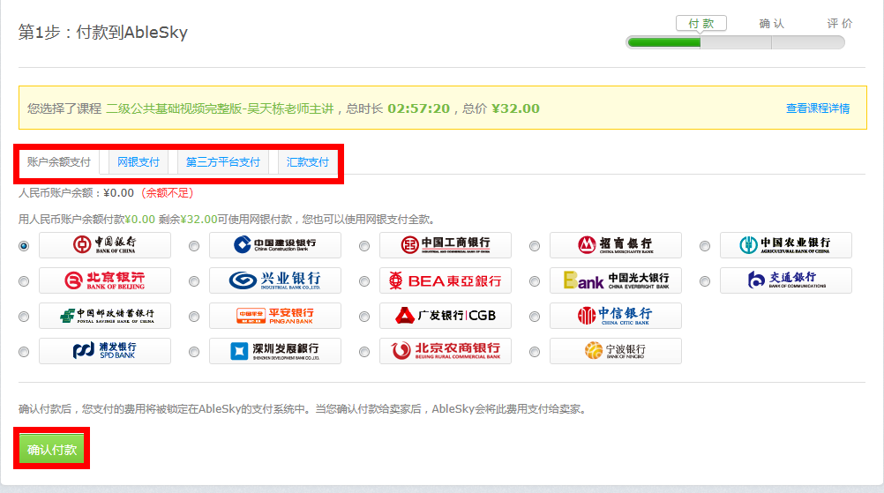The width and height of the screenshot is (884, 493).
Task: Click the ICBC 中国工商银行 logo
Action: (x=446, y=245)
